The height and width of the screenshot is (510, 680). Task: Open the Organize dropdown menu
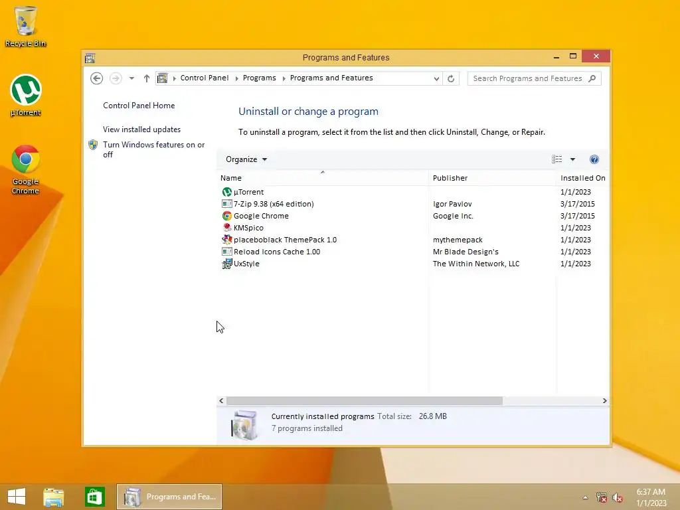coord(246,159)
